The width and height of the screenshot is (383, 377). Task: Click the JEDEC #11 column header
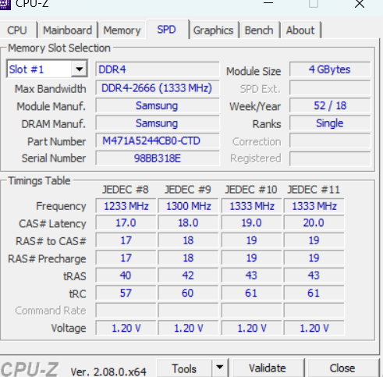[314, 190]
